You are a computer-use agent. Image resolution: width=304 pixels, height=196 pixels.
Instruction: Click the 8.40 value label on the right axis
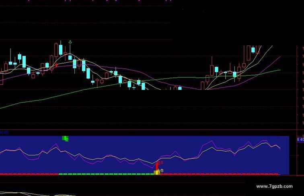[x=300, y=140]
